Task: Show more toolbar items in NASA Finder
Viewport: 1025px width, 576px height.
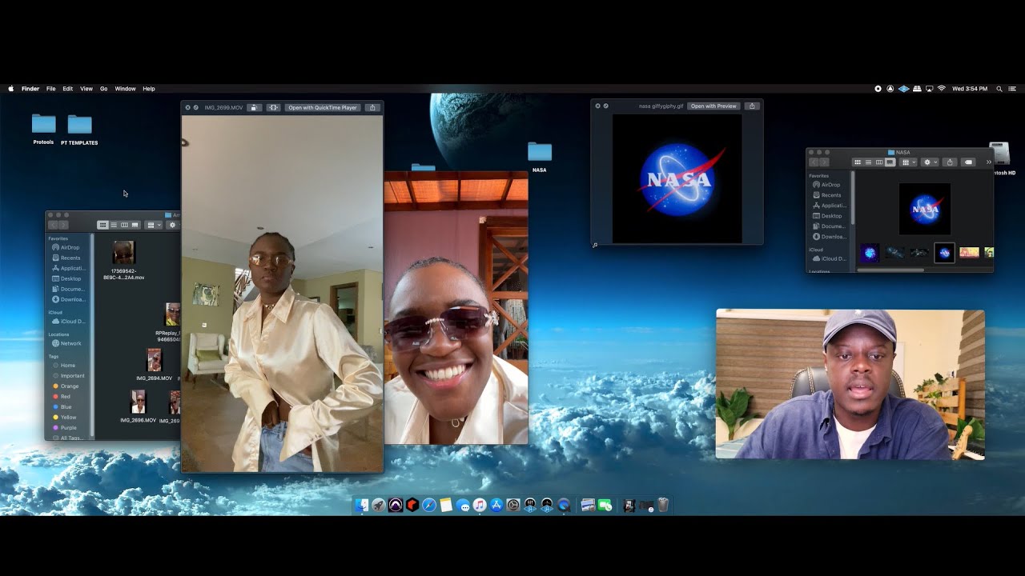Action: click(x=988, y=162)
